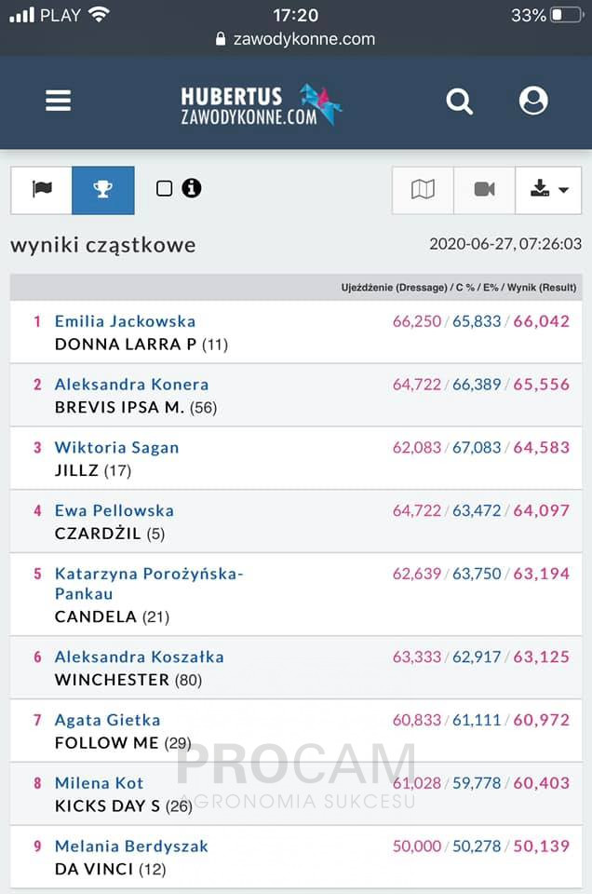Select the trophy results tab
Viewport: 592px width, 894px height.
(x=103, y=190)
